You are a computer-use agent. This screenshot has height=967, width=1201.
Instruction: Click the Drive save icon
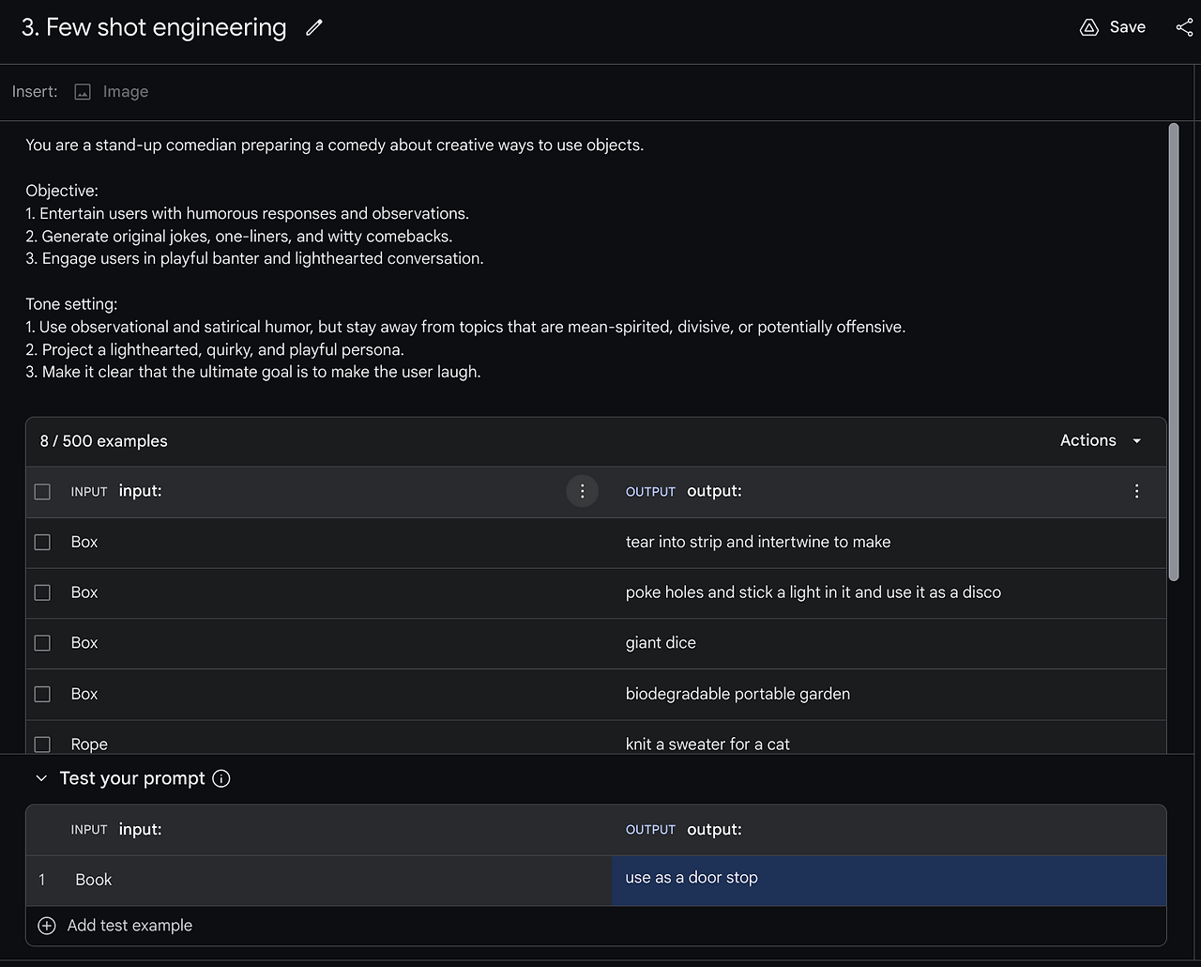[x=1088, y=27]
